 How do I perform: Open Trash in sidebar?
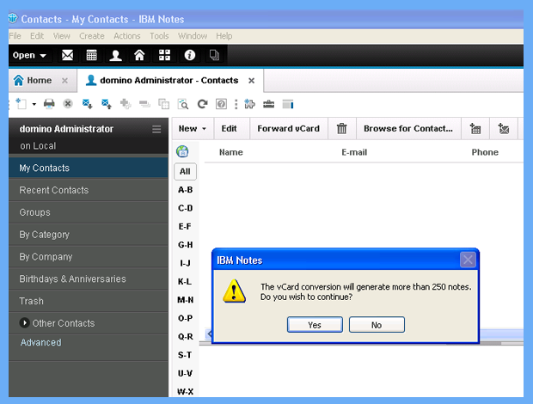click(x=89, y=301)
